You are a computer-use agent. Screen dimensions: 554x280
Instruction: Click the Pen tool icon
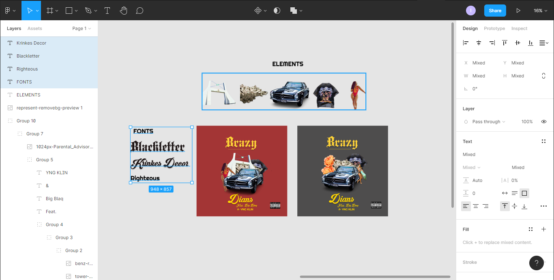click(x=88, y=11)
